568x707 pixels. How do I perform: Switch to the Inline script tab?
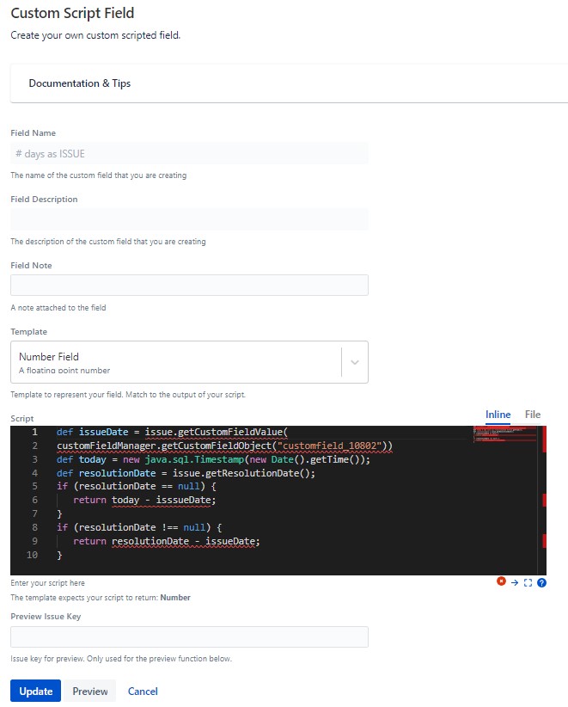click(498, 415)
